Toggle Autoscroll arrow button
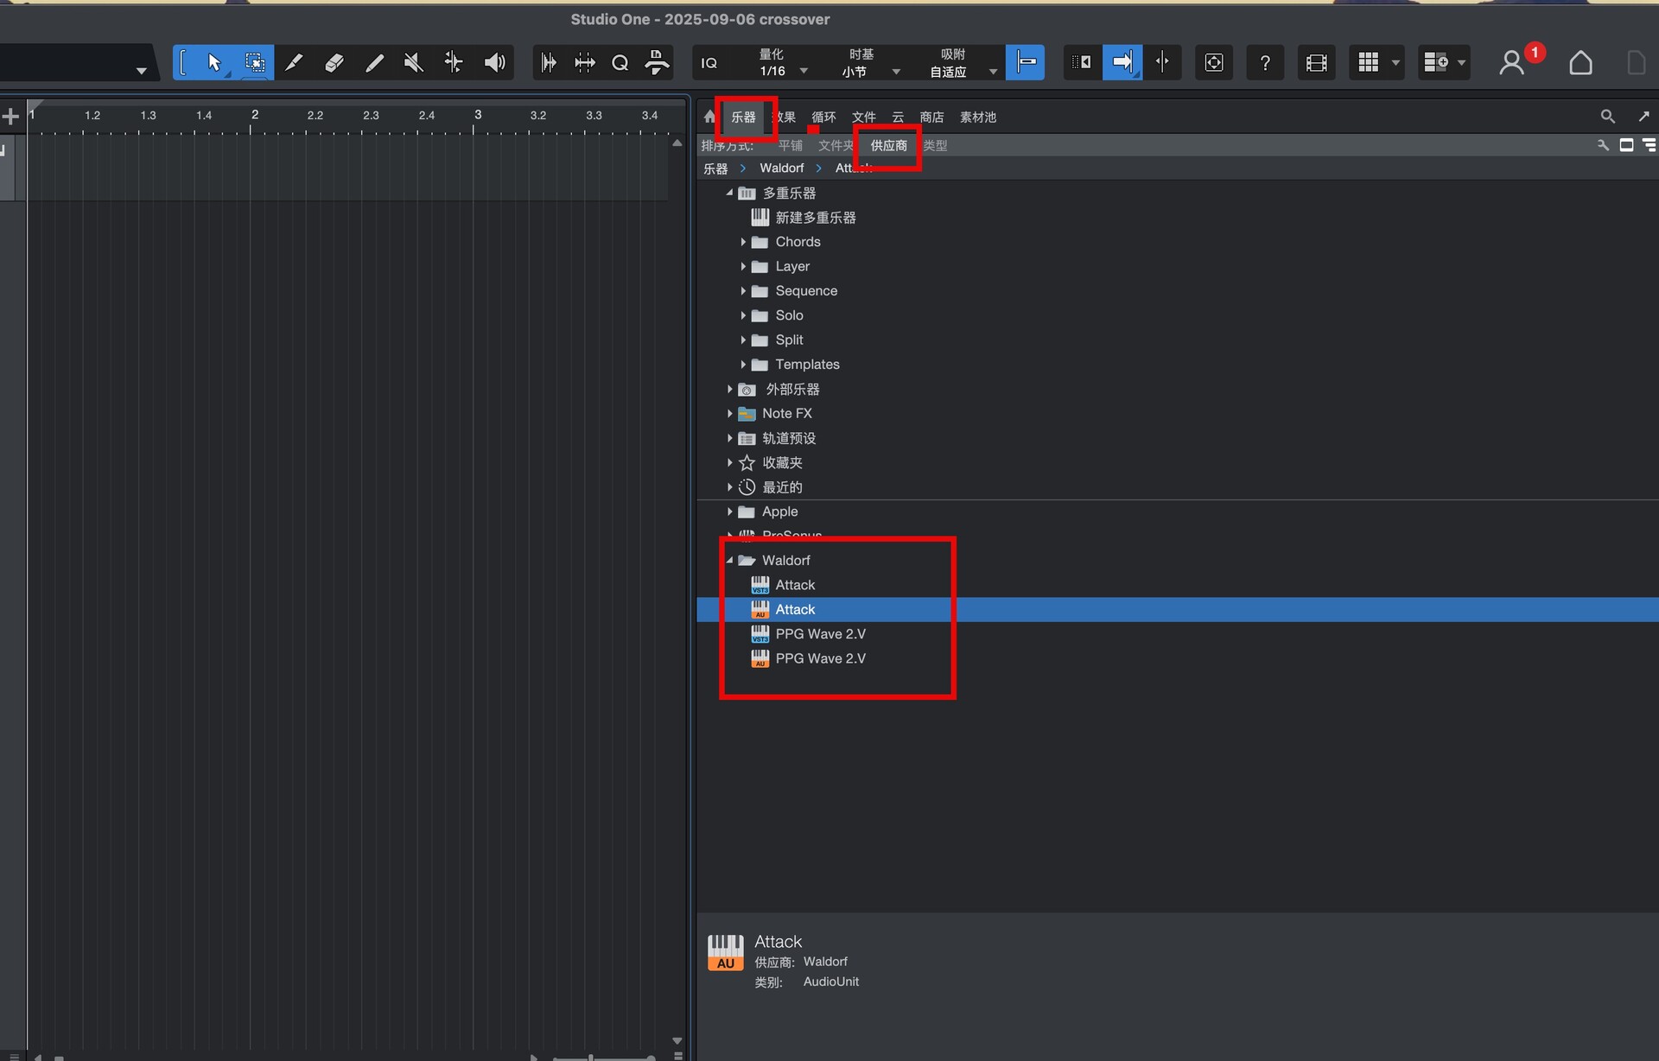The height and width of the screenshot is (1061, 1659). pos(1122,62)
